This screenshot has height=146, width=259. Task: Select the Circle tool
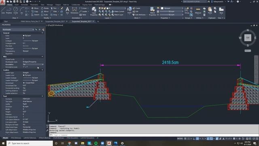(15, 11)
